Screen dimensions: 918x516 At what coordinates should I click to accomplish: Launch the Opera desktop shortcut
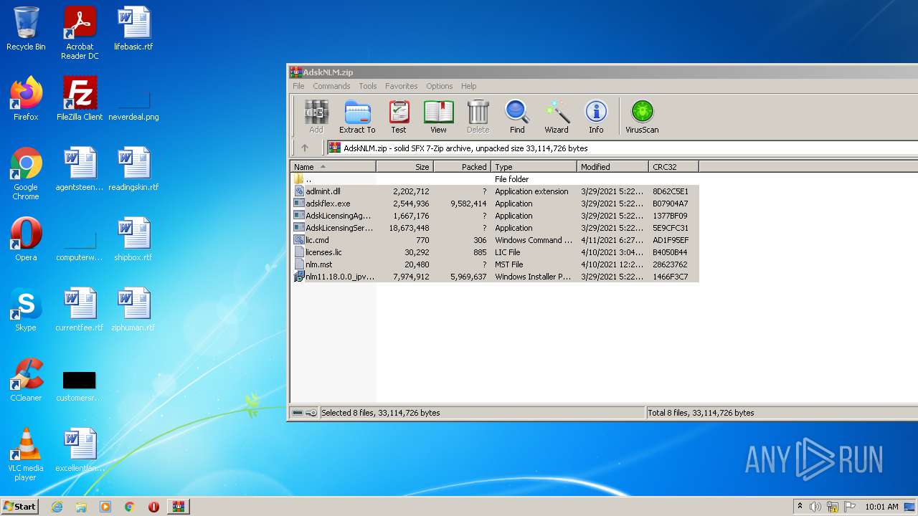click(x=26, y=239)
